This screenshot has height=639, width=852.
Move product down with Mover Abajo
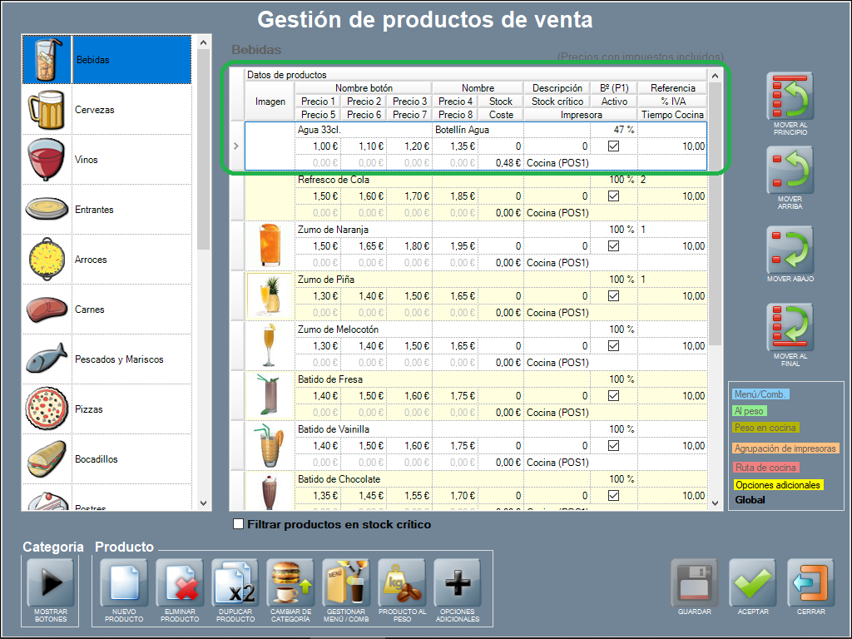(790, 250)
